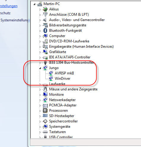The height and width of the screenshot is (147, 141).
Task: Click the Grafikkarte display adapter icon
Action: pyautogui.click(x=45, y=52)
